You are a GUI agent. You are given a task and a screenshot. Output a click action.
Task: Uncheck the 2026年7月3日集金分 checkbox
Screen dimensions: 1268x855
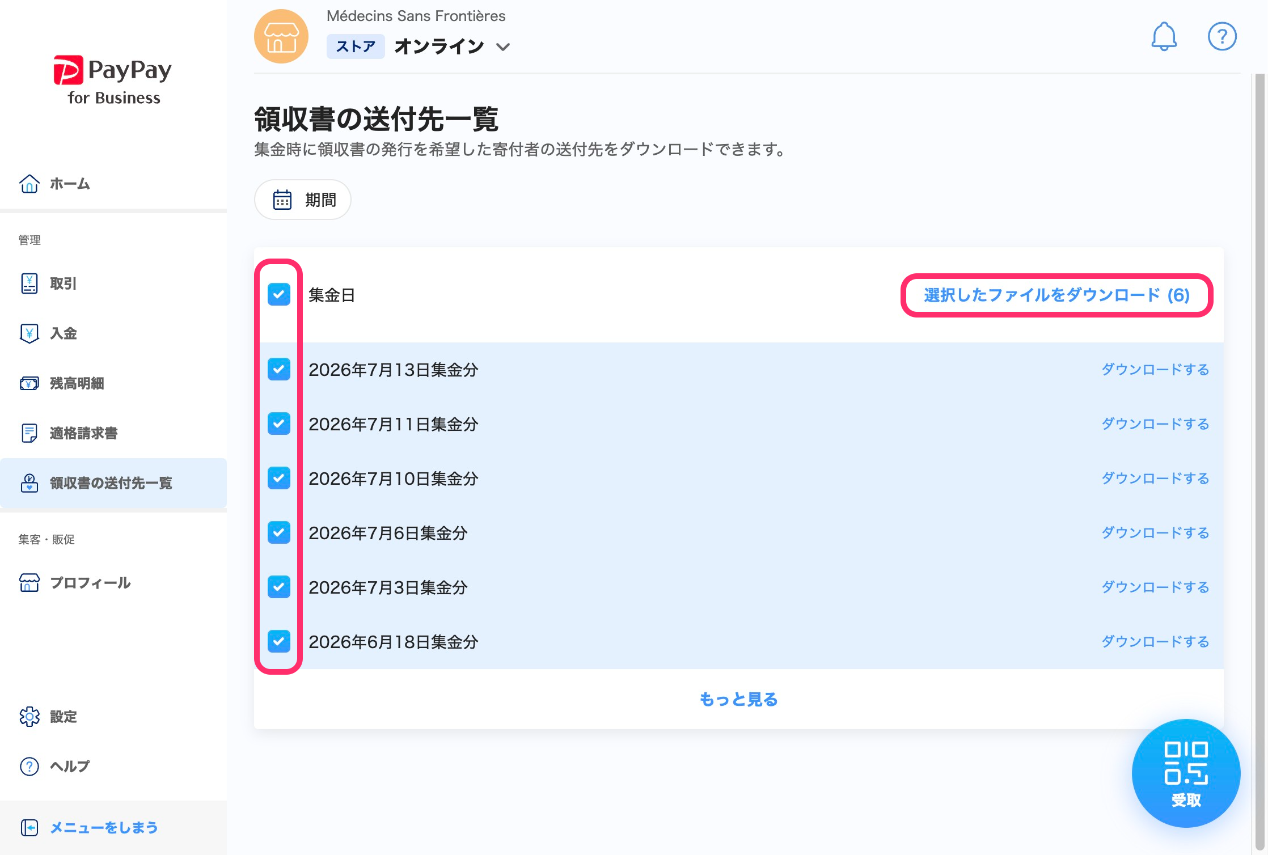click(279, 587)
